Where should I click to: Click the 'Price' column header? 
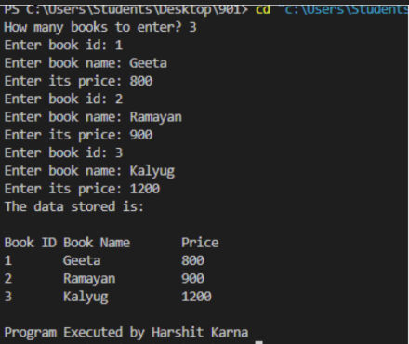coord(200,243)
